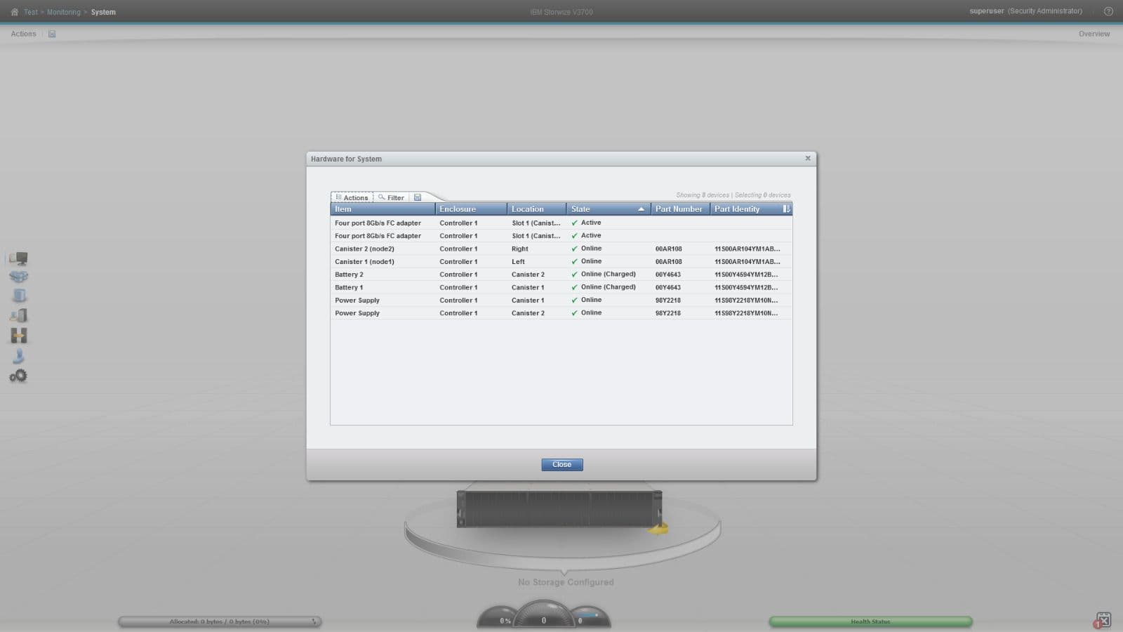Click the help question mark icon
Image resolution: width=1123 pixels, height=632 pixels.
[1108, 11]
